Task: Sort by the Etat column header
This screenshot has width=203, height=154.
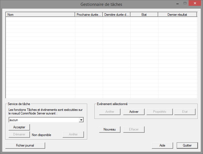Action: tap(144, 14)
